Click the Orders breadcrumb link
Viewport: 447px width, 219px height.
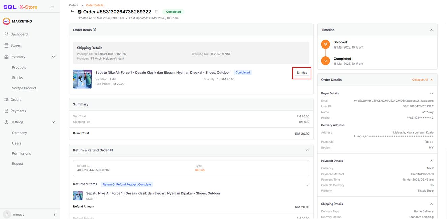[x=73, y=5]
